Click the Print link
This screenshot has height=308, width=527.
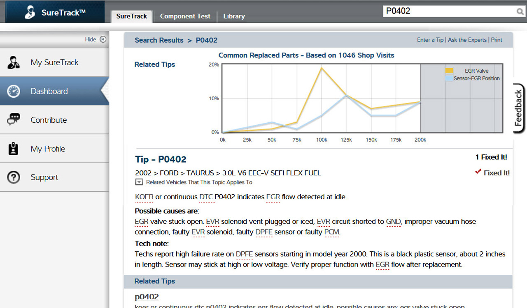click(x=497, y=40)
